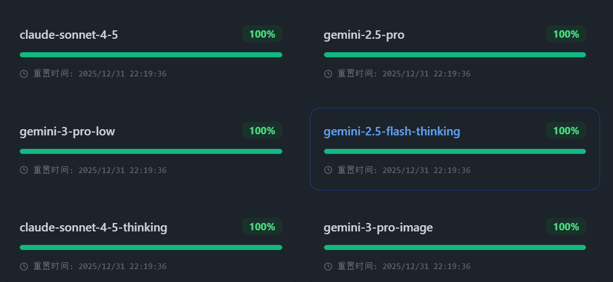Open the gemini-2.5-flash-thinking model link
Image resolution: width=613 pixels, height=282 pixels.
click(x=392, y=131)
